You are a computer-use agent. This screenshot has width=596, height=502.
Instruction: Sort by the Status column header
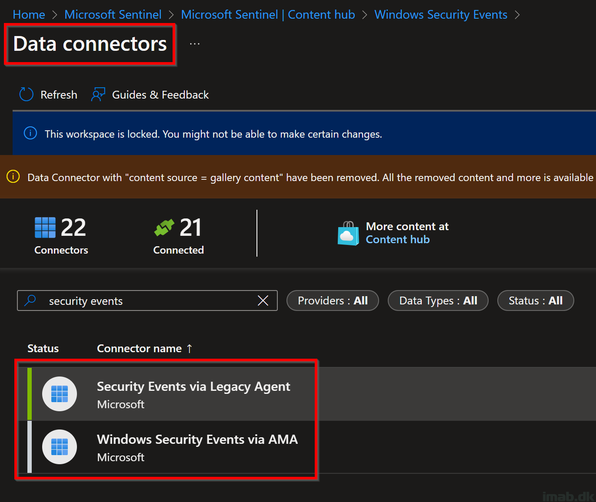[43, 349]
